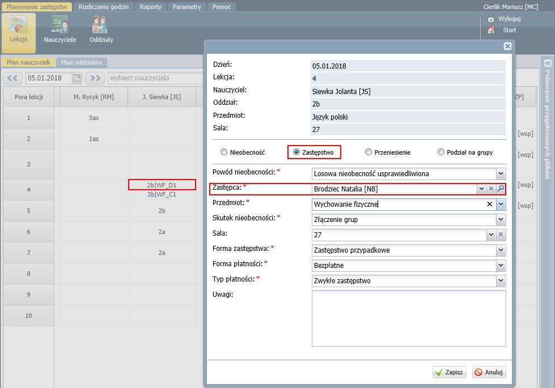The width and height of the screenshot is (555, 388).
Task: Click the read-only Nauczyciel value Siewka Jolanta [JS]
Action: pos(408,91)
